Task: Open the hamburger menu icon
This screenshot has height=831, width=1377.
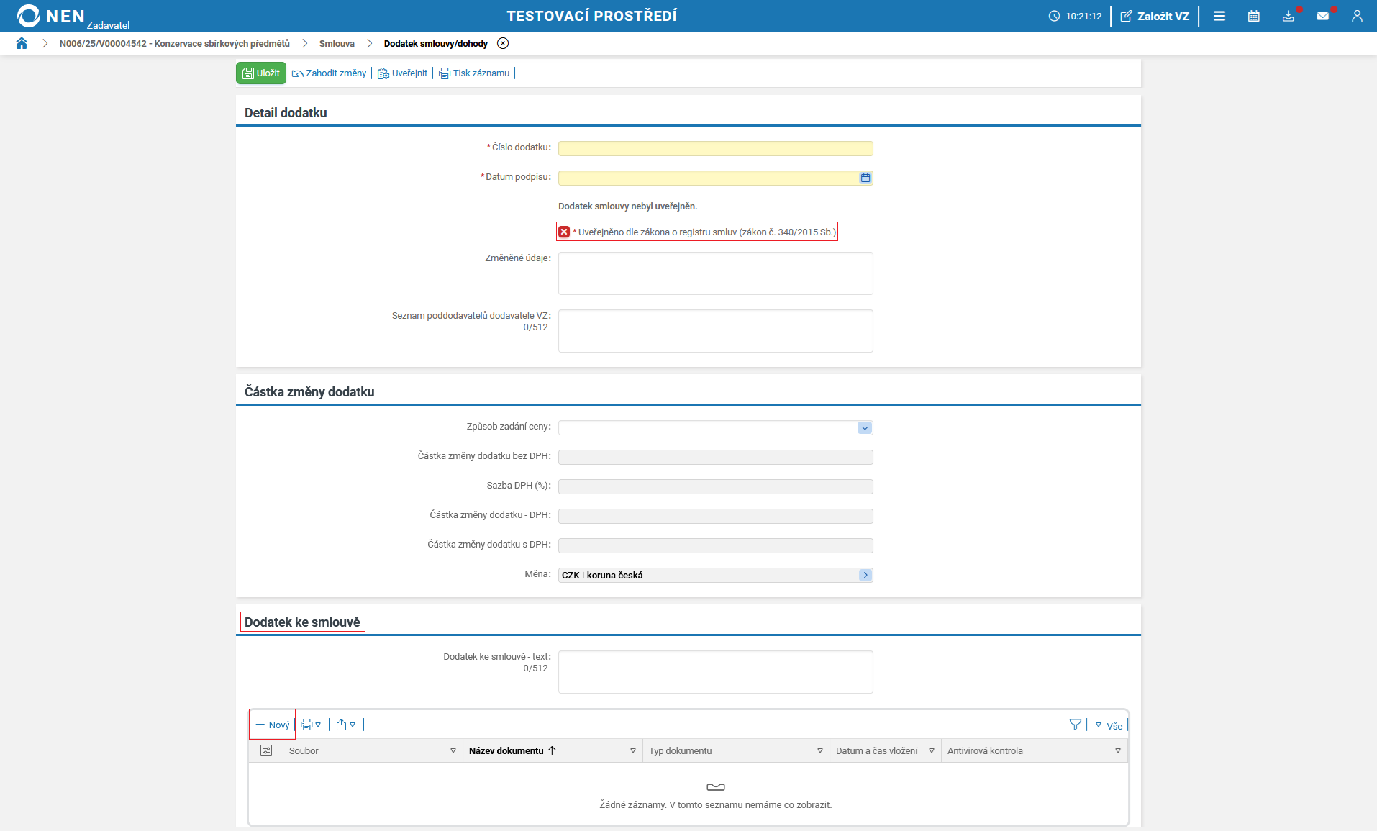Action: tap(1219, 16)
